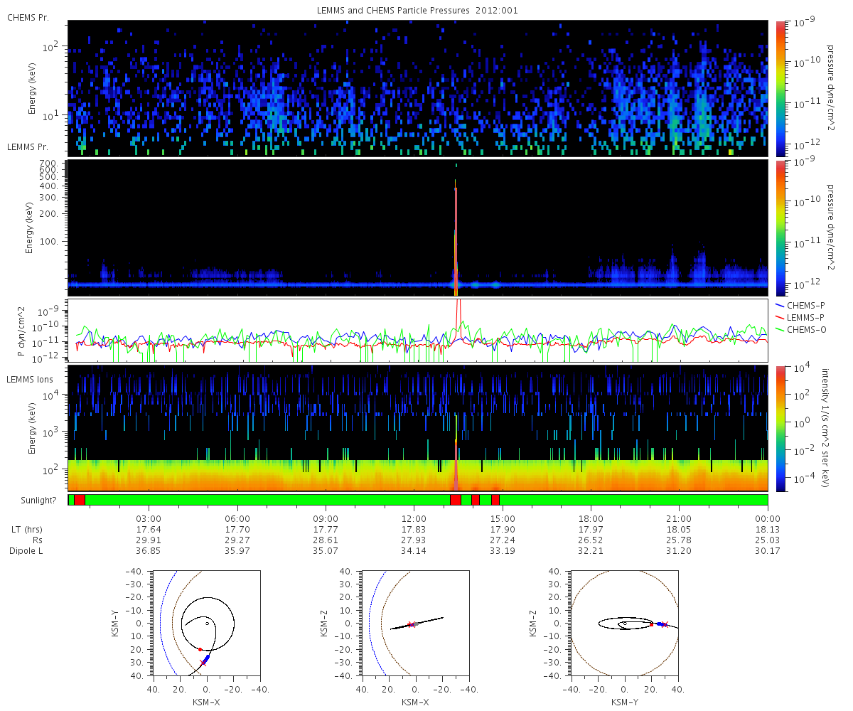Click the red Sunlight segment at the bar's start
The image size is (853, 711).
[80, 500]
